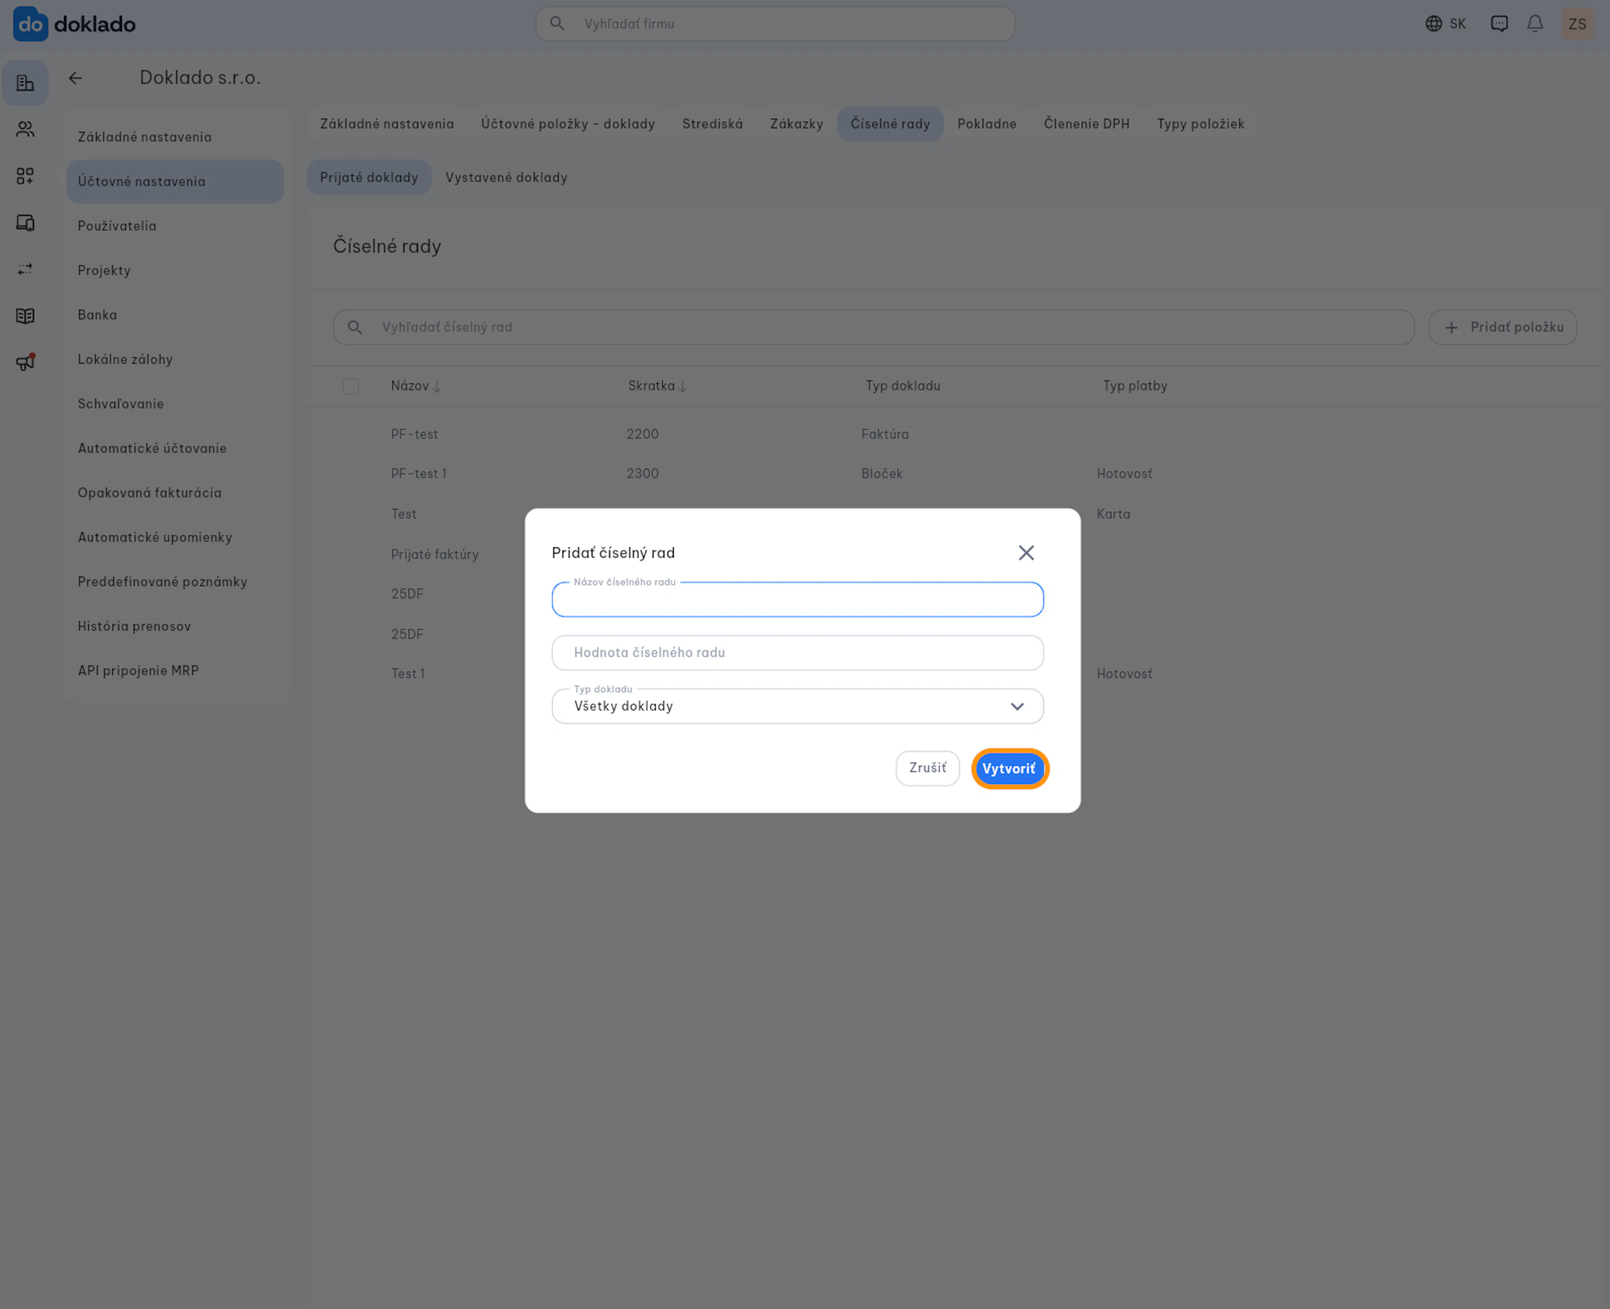
Task: Click the globe language icon
Action: coord(1433,24)
